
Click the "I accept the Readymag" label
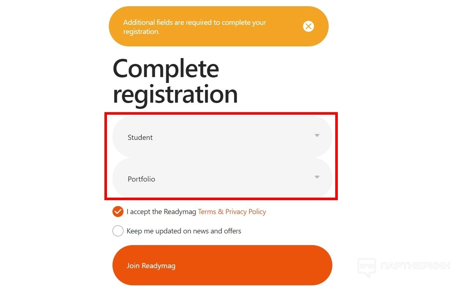[x=161, y=212]
